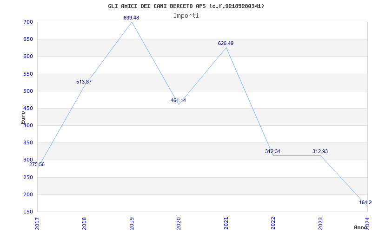This screenshot has height=232, width=372.
Task: Click the 250 y-axis tick label
Action: click(x=28, y=178)
